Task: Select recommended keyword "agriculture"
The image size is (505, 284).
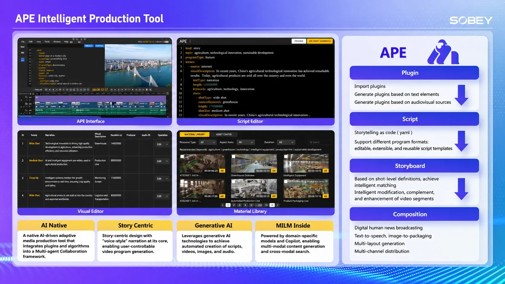Action: coord(214,150)
